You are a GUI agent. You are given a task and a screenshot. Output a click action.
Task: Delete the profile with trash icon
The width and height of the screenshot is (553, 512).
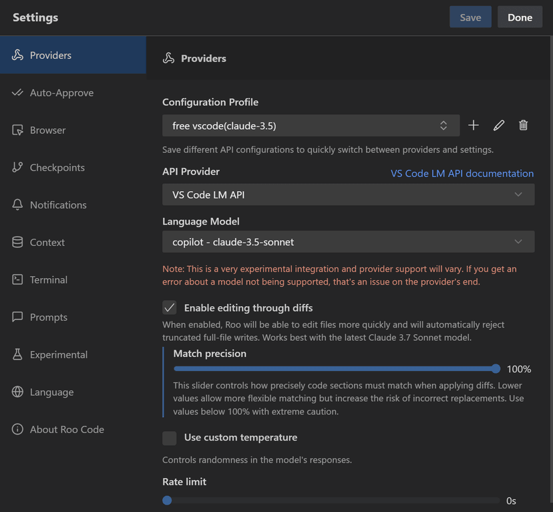tap(524, 125)
